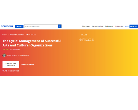Click the magnifier search icon button
Viewport: 138px width, 110px height.
point(60,26)
